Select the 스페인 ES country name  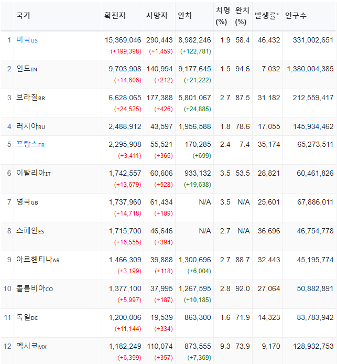tap(30, 231)
